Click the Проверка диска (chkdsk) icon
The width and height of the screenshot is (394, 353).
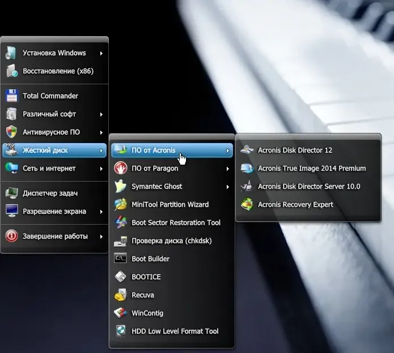click(121, 241)
